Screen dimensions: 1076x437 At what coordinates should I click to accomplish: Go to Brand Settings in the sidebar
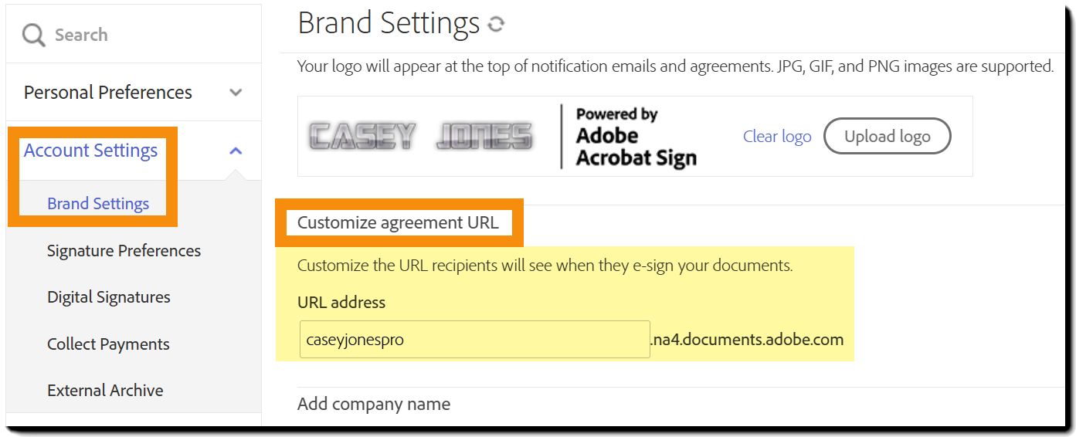(98, 204)
